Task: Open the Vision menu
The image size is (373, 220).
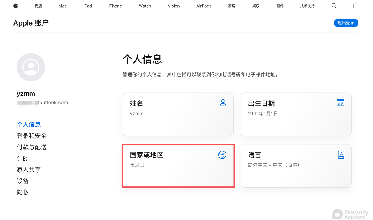Action: (174, 6)
